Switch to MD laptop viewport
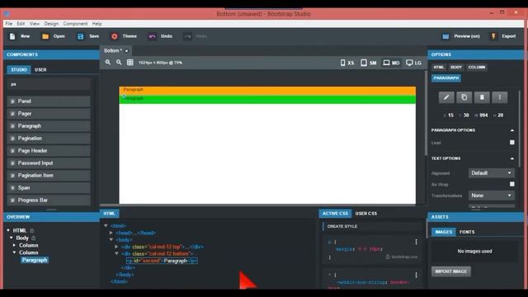Screen dimensions: 528x297 [x=391, y=63]
